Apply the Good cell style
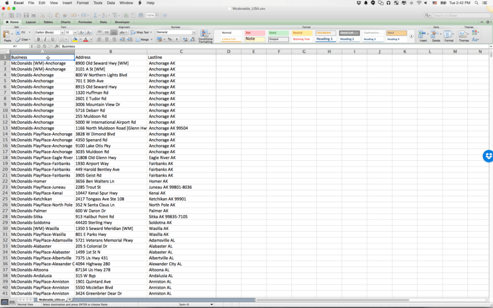The height and width of the screenshot is (308, 493). [278, 33]
